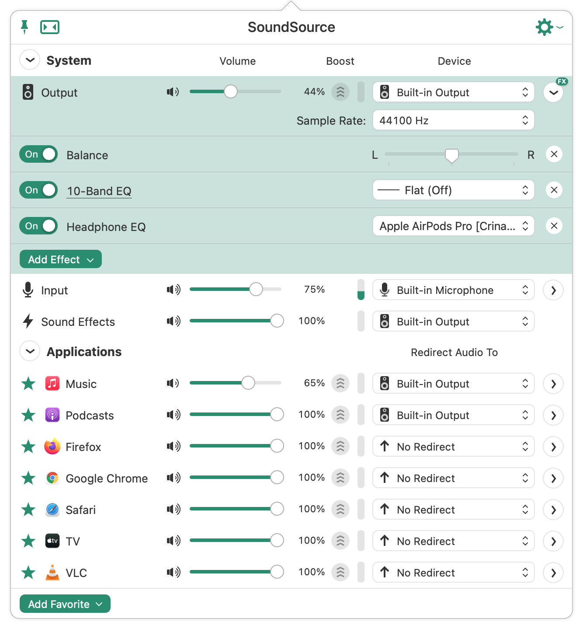Remove the 10-Band EQ effect

(554, 190)
